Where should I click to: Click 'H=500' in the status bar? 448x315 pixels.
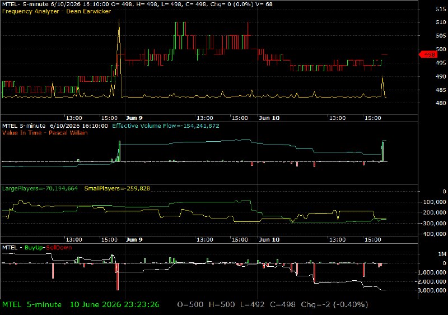[x=222, y=305]
